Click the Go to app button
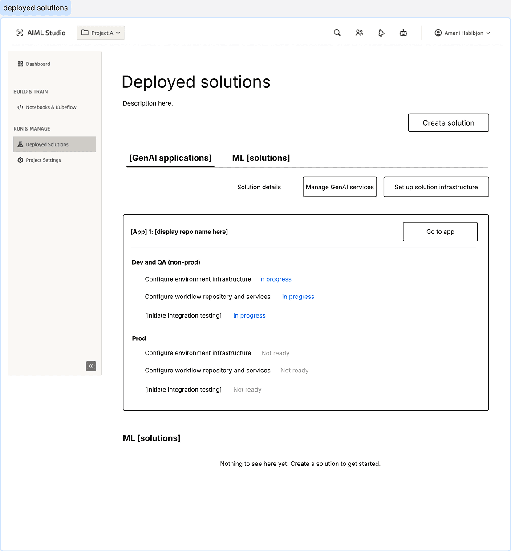Viewport: 511px width, 551px height. [440, 232]
